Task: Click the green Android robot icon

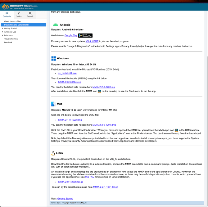Action: (x=55, y=25)
